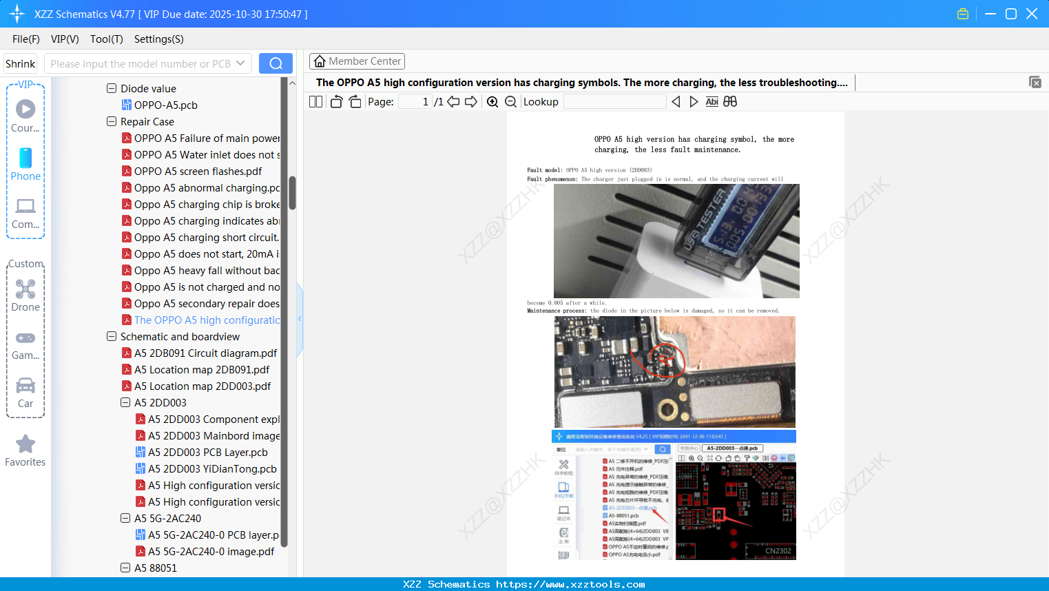Collapse the Repair Case tree node
Screen dimensions: 1049x591
tap(112, 122)
